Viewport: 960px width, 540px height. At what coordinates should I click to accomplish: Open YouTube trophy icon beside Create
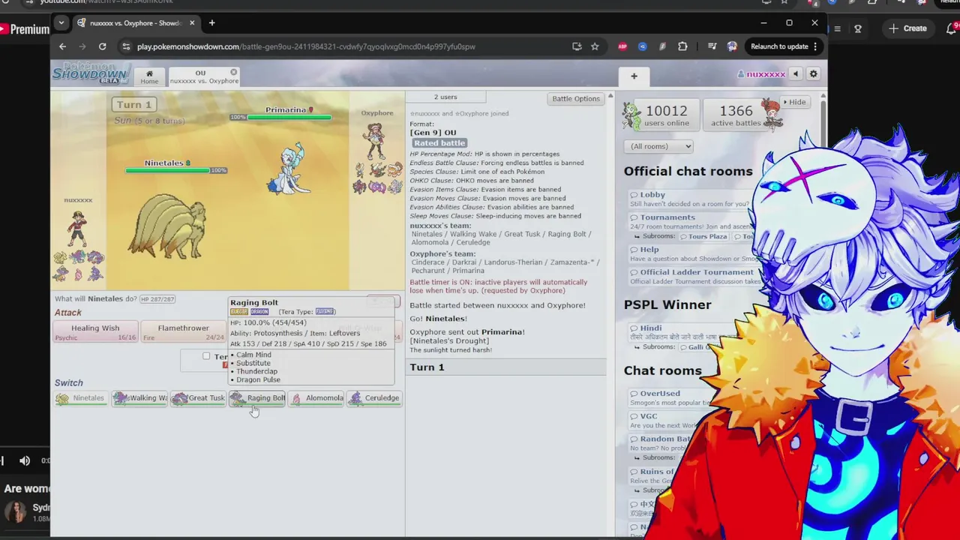pos(858,28)
